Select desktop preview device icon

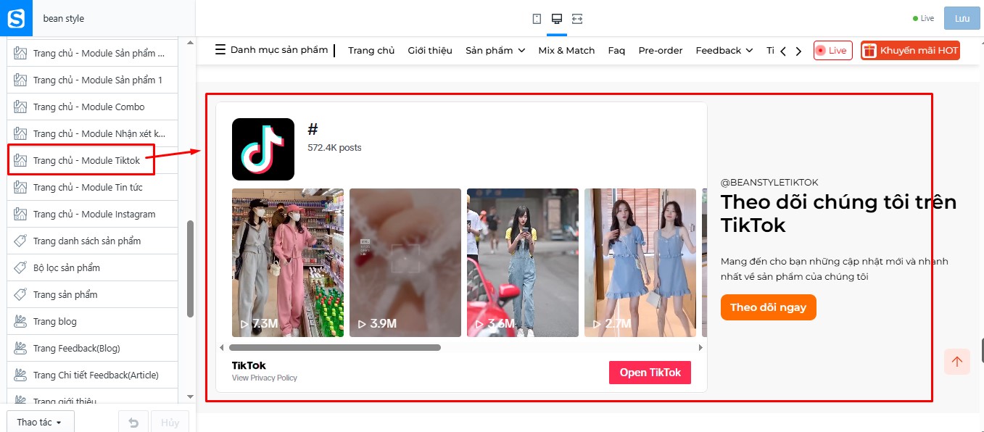click(x=557, y=19)
